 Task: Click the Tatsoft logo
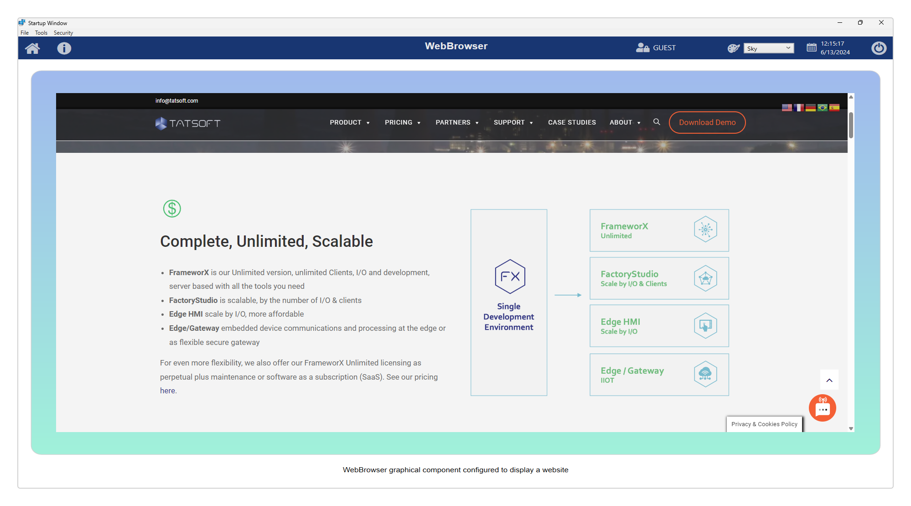[x=188, y=123]
